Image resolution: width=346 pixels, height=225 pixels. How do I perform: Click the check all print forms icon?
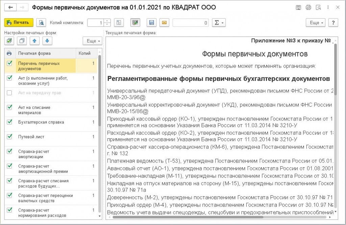(9, 41)
